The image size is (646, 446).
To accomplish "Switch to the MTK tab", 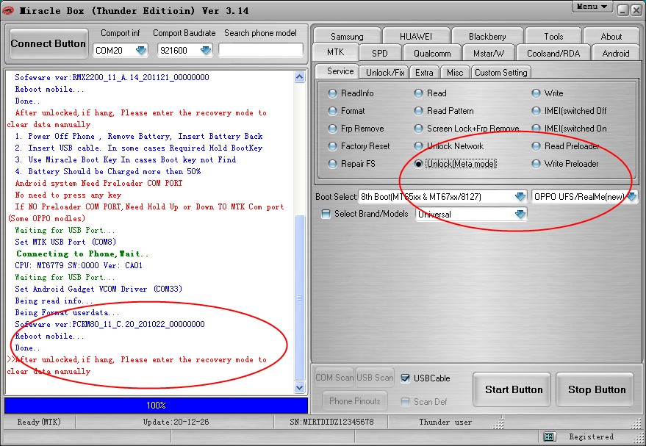I will 335,52.
